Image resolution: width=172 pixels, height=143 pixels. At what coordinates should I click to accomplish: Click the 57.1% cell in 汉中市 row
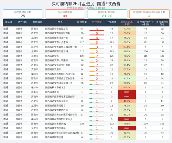127,47
